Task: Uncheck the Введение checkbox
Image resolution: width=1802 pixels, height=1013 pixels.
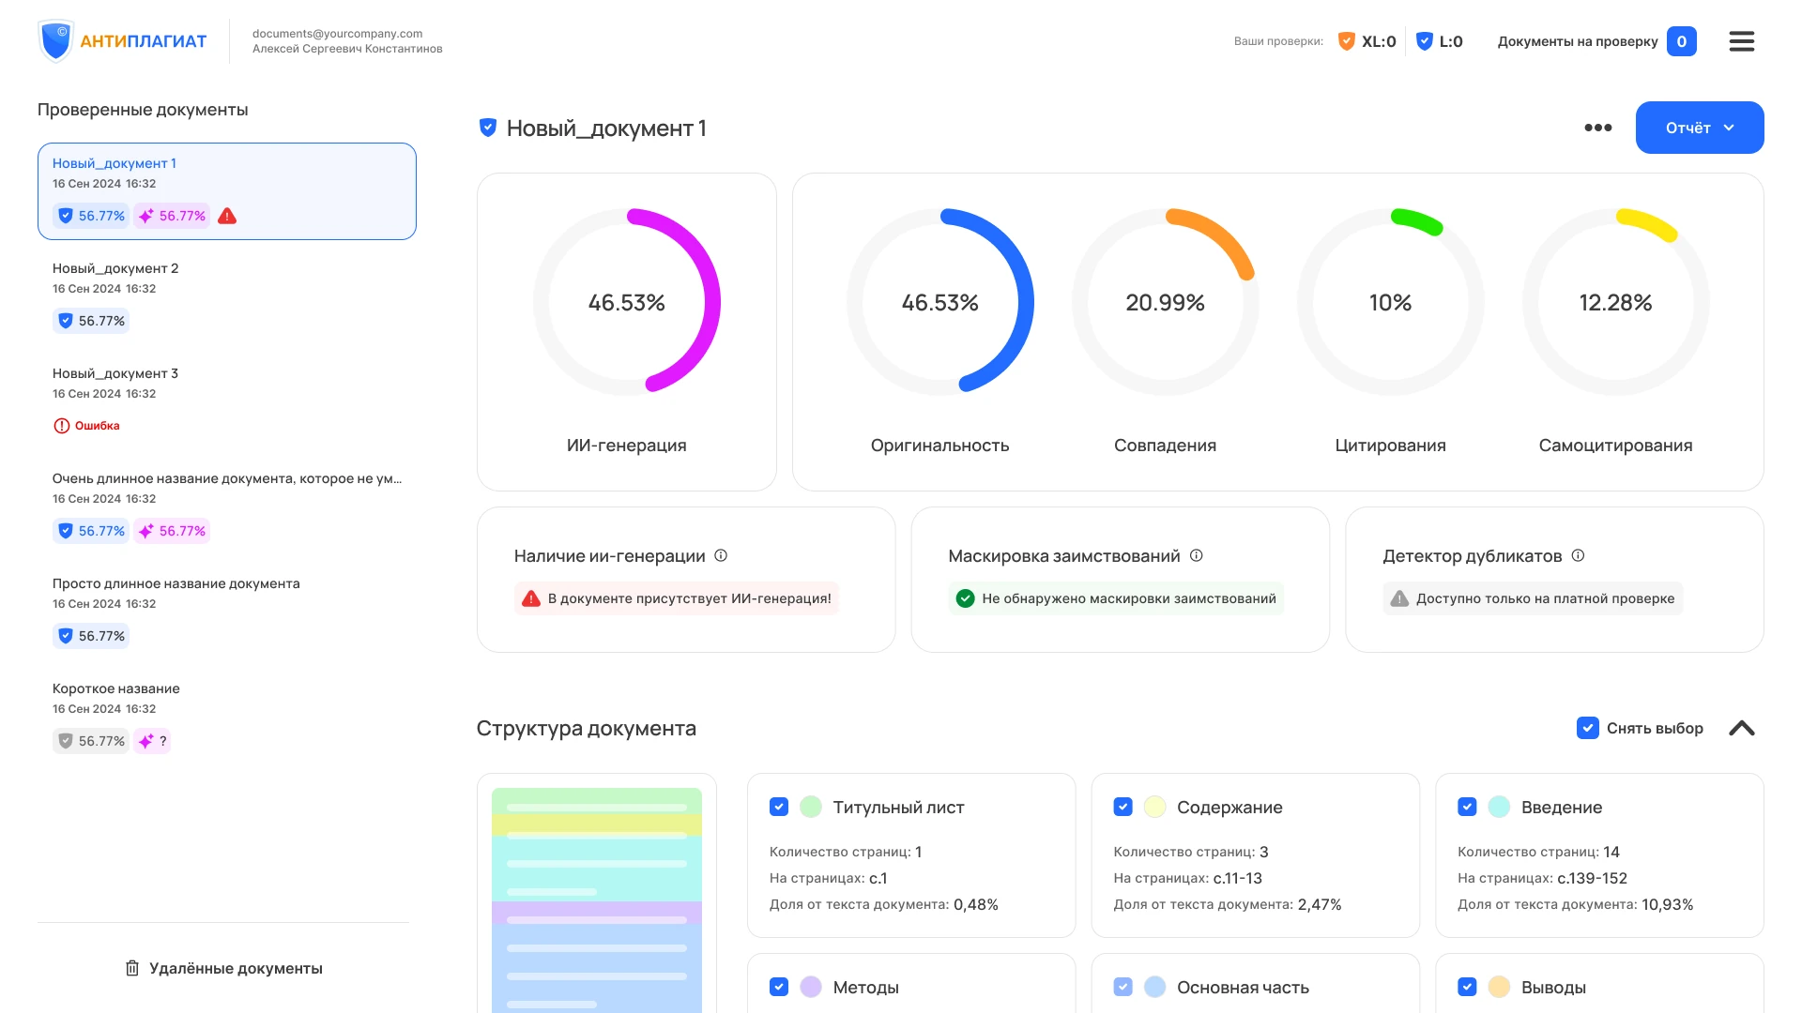Action: (1467, 807)
